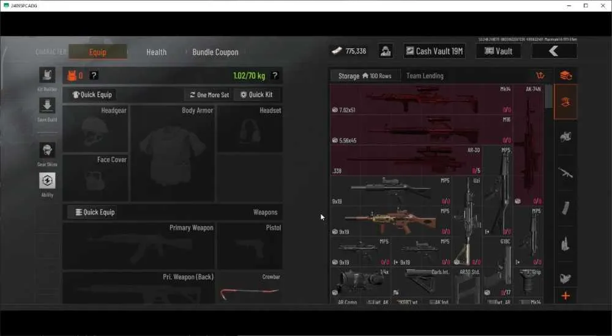Select the AR-30 sniper rifle in storage

click(406, 160)
